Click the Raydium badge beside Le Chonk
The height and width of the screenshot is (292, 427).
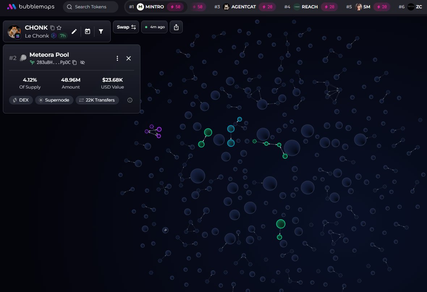click(54, 36)
